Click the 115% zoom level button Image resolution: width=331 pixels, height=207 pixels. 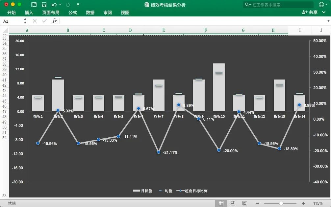point(318,203)
